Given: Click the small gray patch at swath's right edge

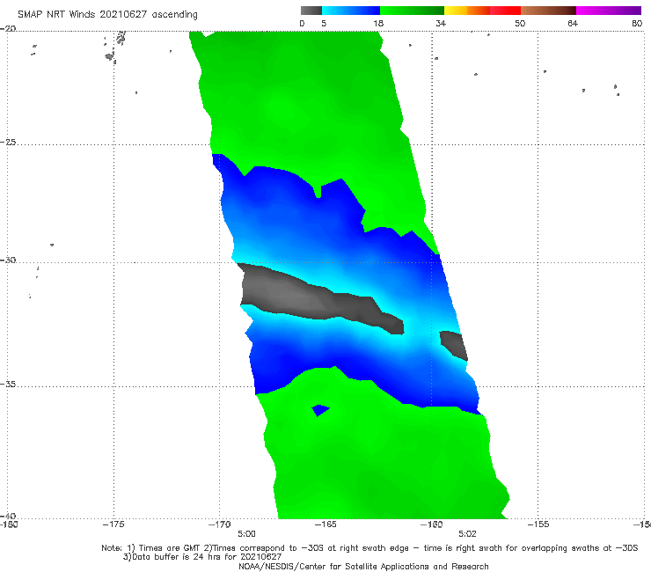Looking at the screenshot, I should 454,345.
